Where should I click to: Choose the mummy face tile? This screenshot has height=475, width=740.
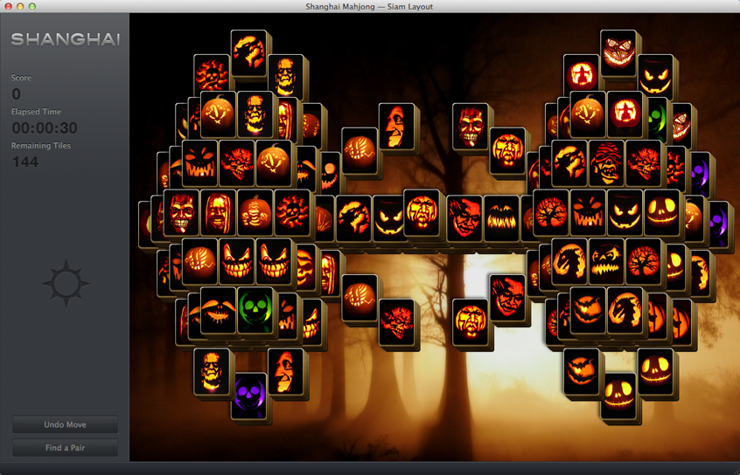coord(606,163)
